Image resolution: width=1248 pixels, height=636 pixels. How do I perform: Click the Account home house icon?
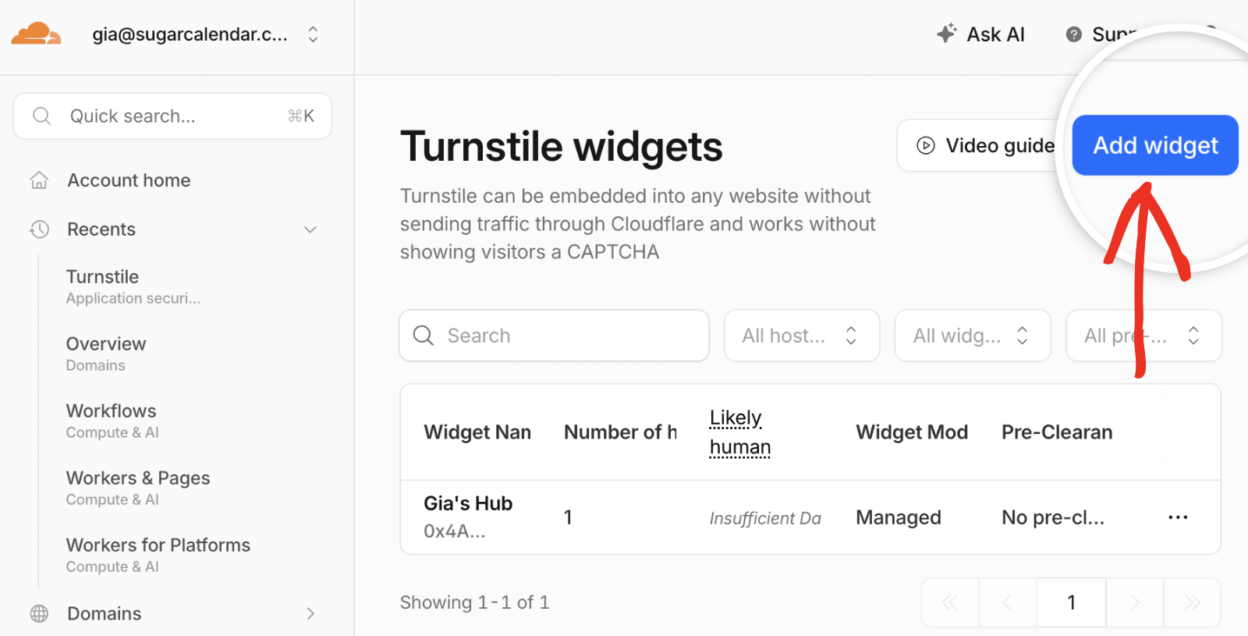pos(39,180)
